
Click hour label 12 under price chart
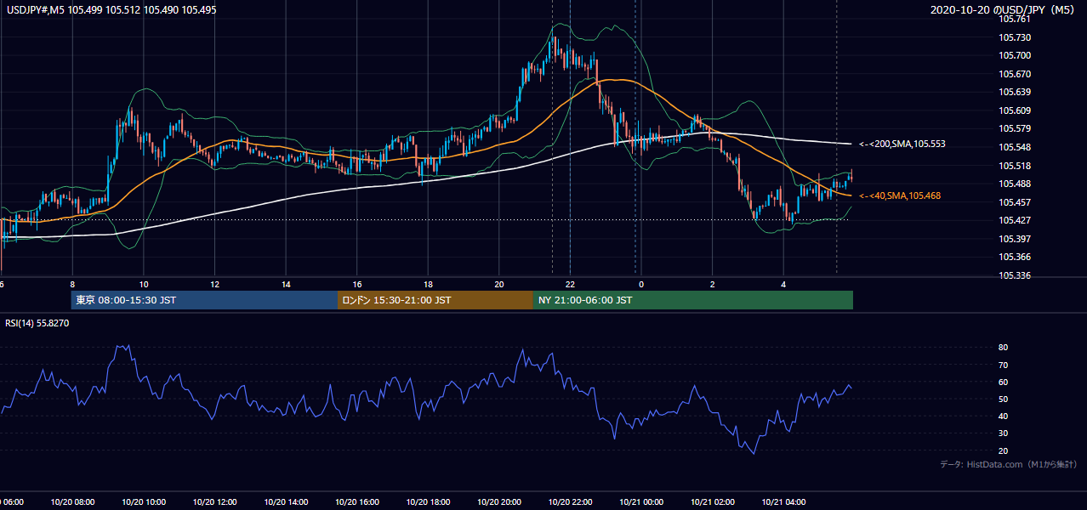coord(214,284)
